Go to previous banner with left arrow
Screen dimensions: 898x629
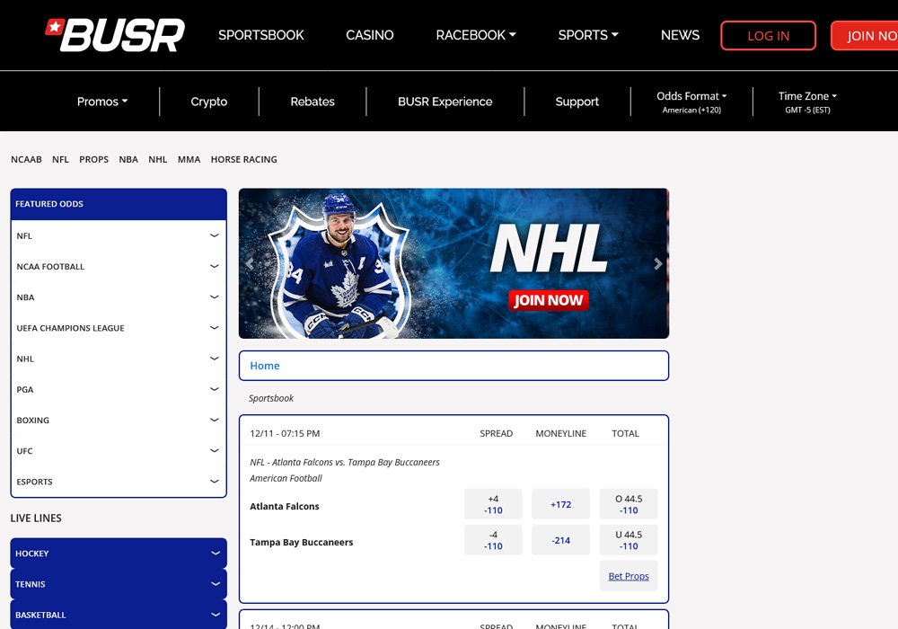(x=250, y=263)
